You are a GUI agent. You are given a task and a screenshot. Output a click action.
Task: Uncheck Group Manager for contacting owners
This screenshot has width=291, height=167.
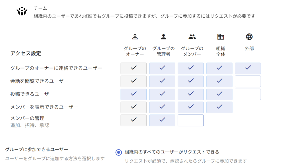click(x=162, y=68)
